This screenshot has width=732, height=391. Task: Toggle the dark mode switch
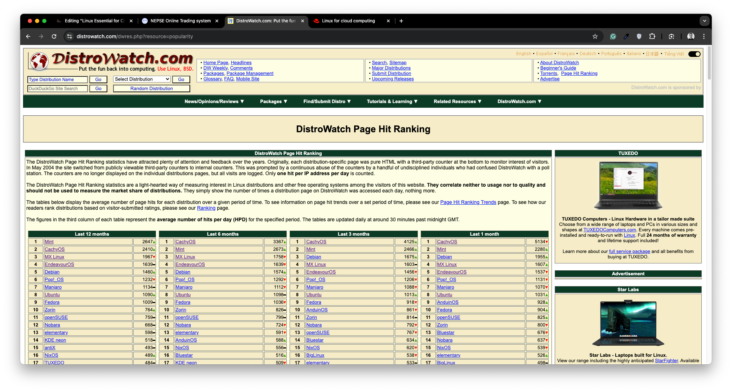click(694, 54)
